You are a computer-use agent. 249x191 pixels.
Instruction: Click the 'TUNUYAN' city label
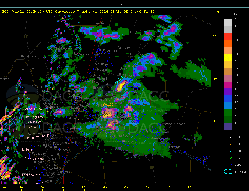click(64, 172)
